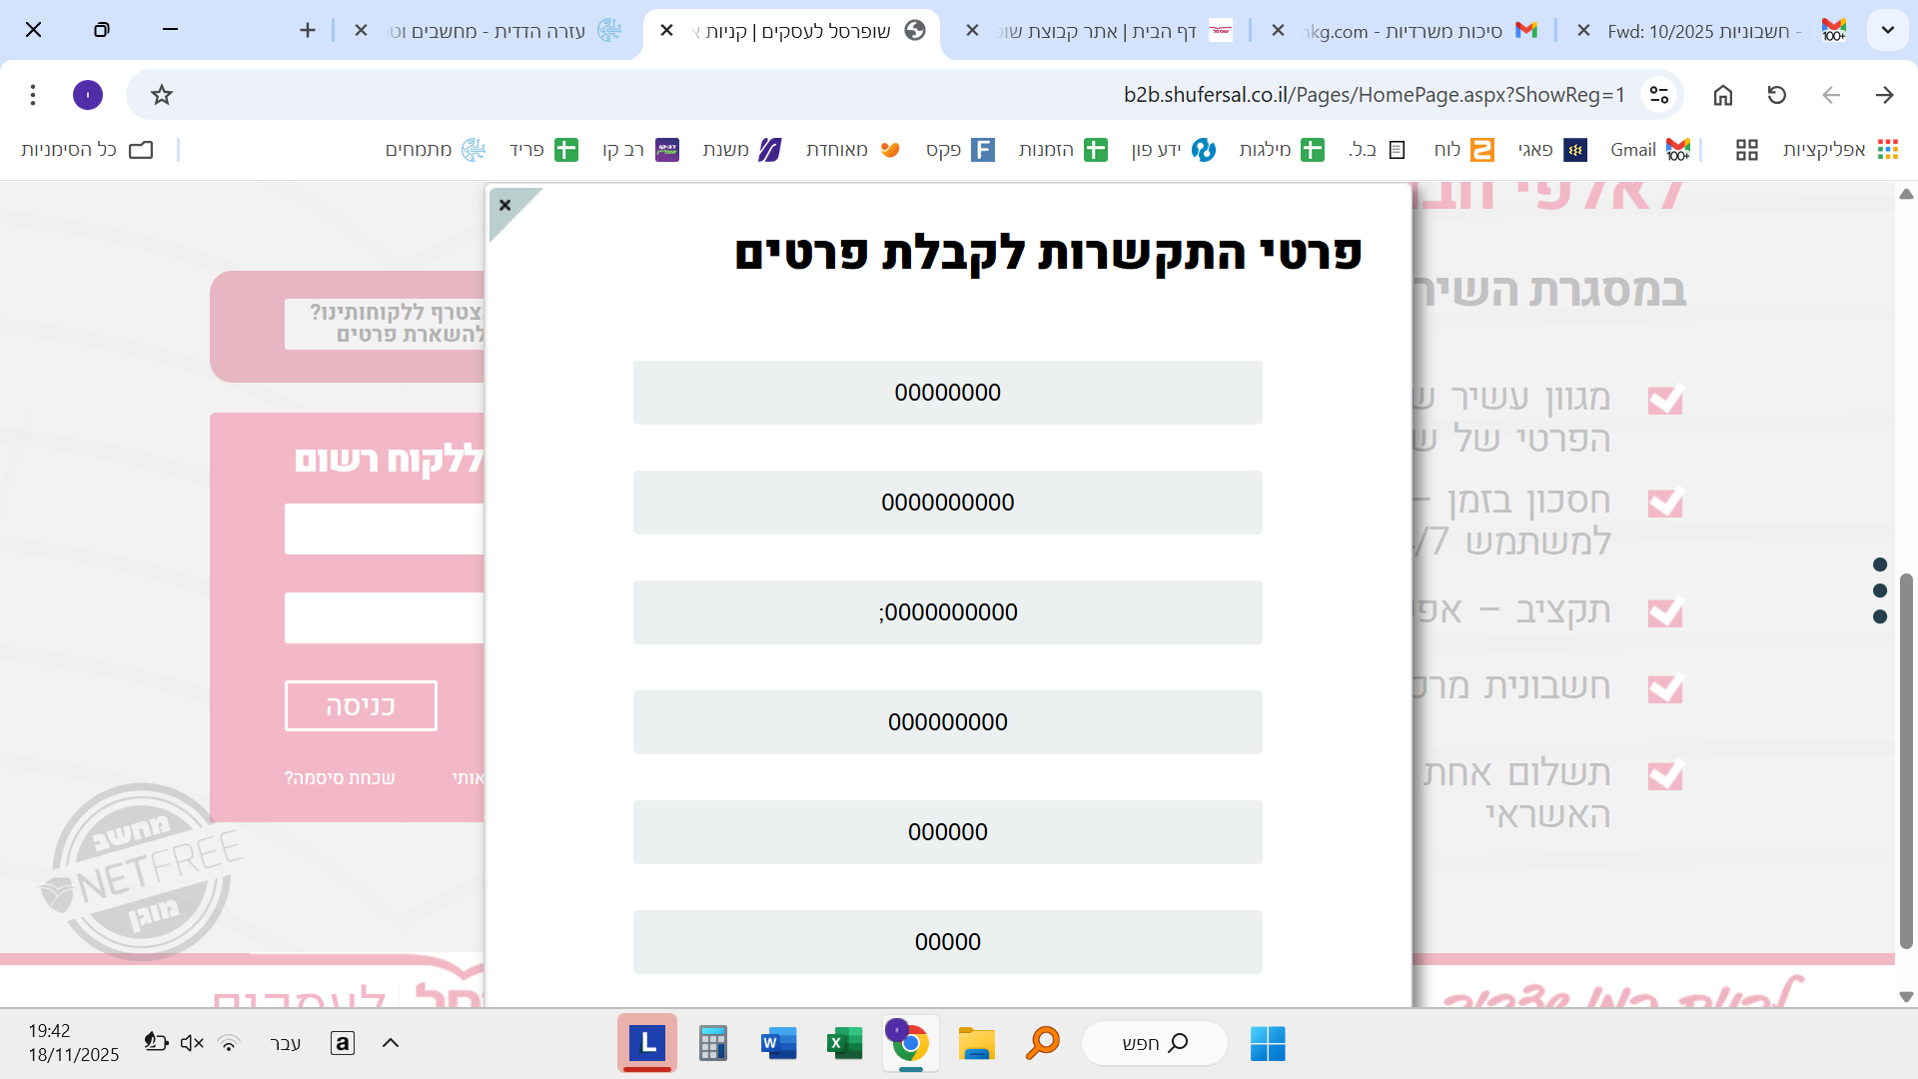Open the tab search dropdown arrow

pos(1887,30)
